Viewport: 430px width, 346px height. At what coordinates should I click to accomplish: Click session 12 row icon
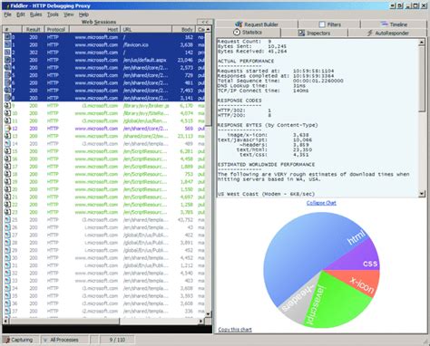pos(7,129)
